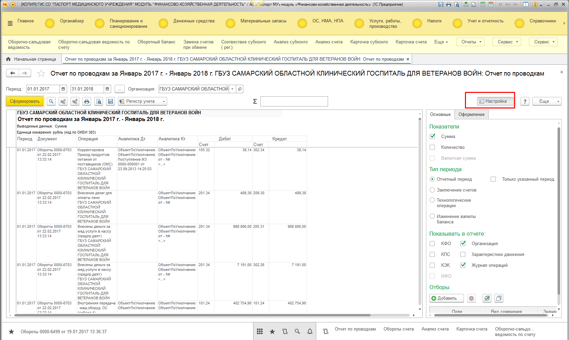Open the 1C main menu arrow in title bar
Screen dimensions: 569x340
tap(13, 4)
